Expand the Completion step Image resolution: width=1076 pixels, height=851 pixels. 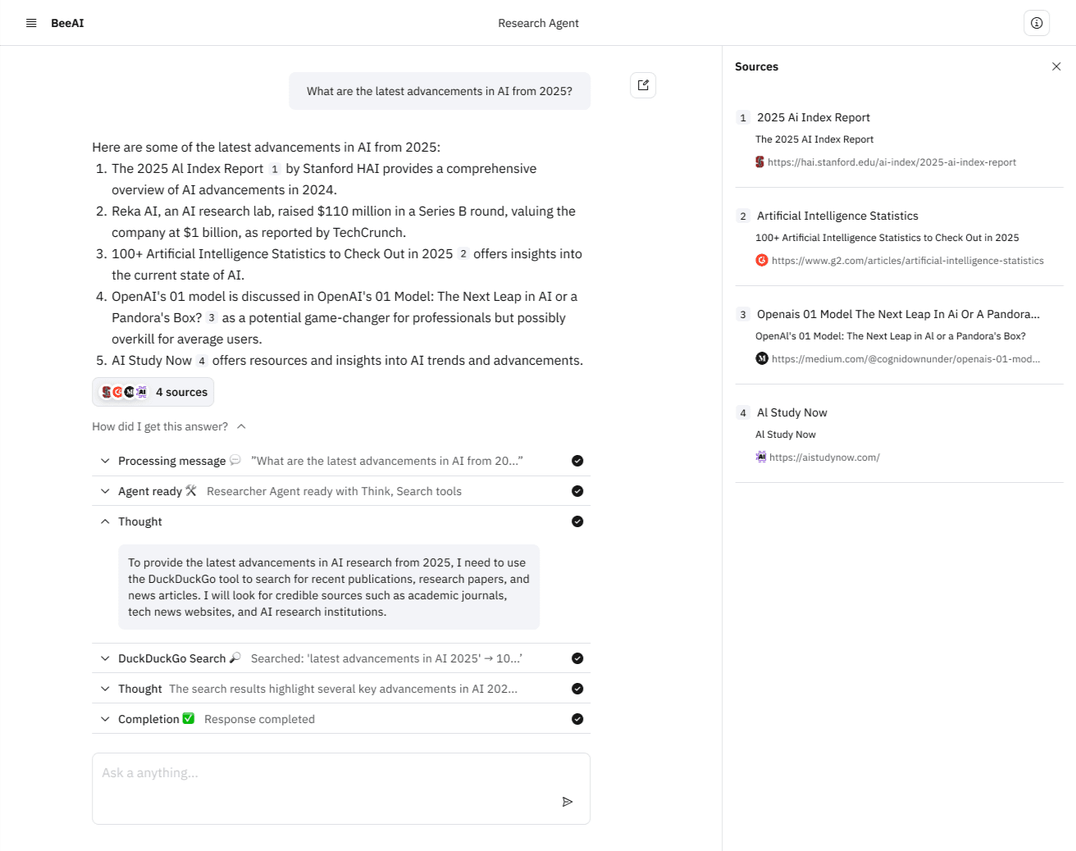pos(105,719)
